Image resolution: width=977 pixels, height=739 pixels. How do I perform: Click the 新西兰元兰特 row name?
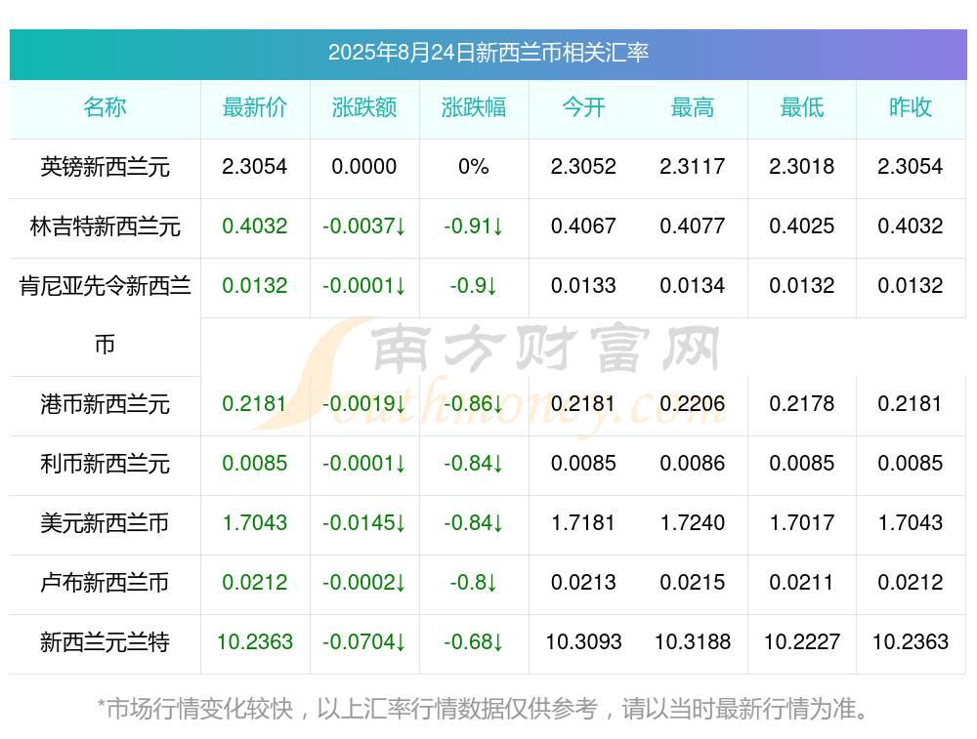point(105,642)
